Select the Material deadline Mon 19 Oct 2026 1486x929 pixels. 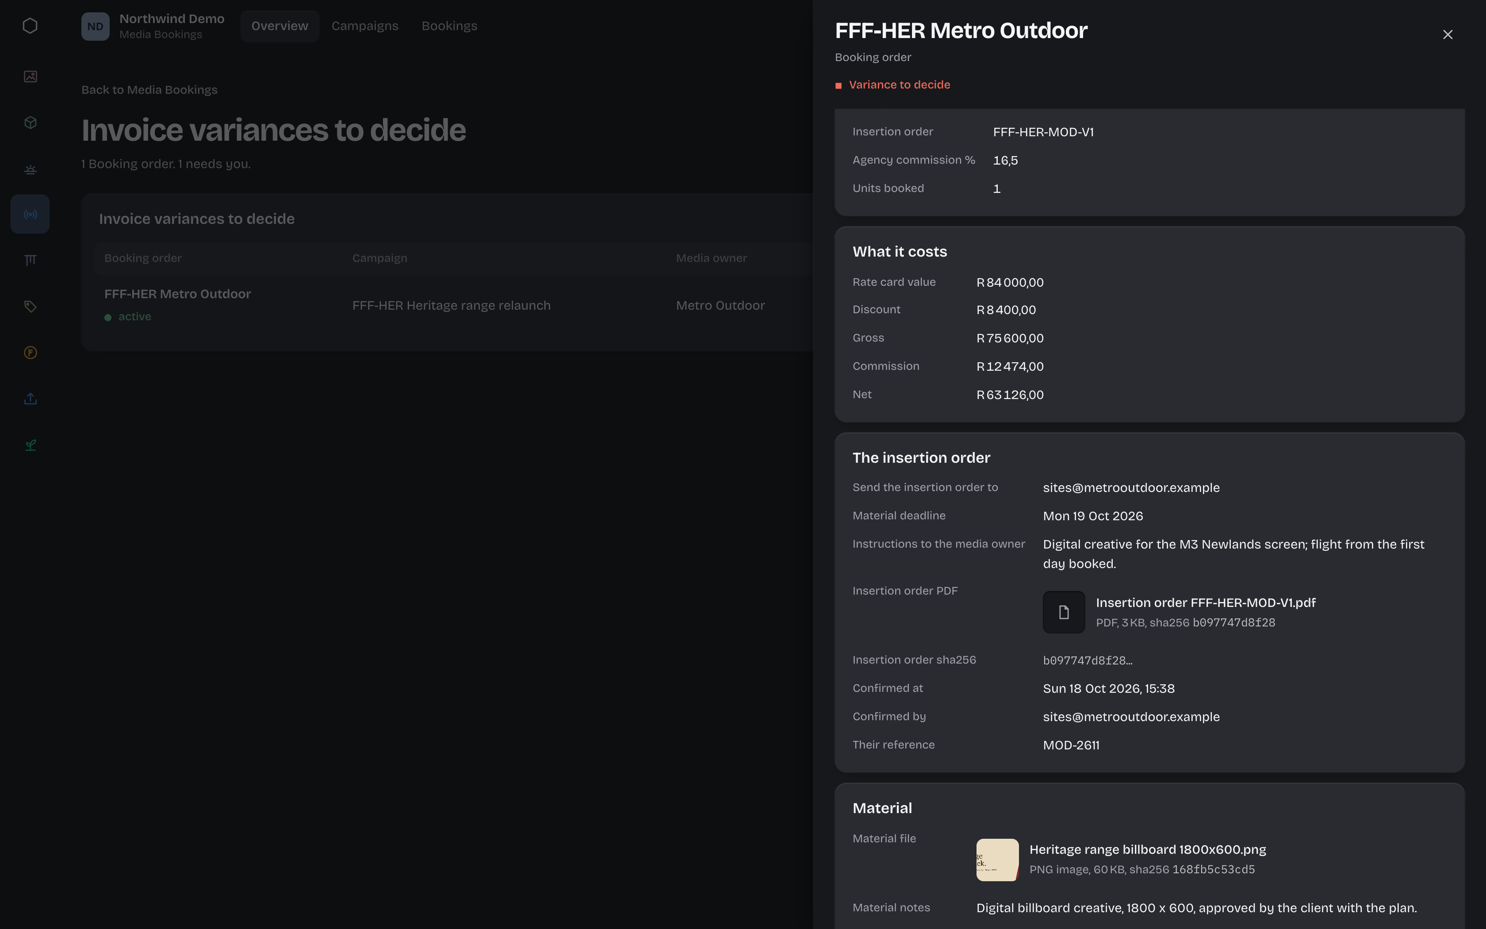[1093, 516]
